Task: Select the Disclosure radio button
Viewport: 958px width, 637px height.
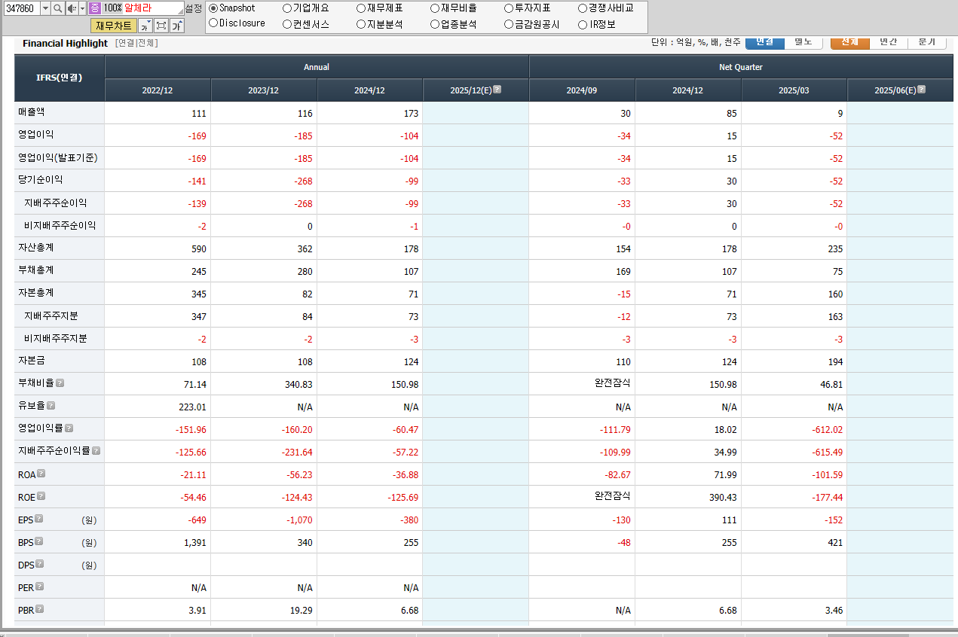Action: [x=213, y=23]
